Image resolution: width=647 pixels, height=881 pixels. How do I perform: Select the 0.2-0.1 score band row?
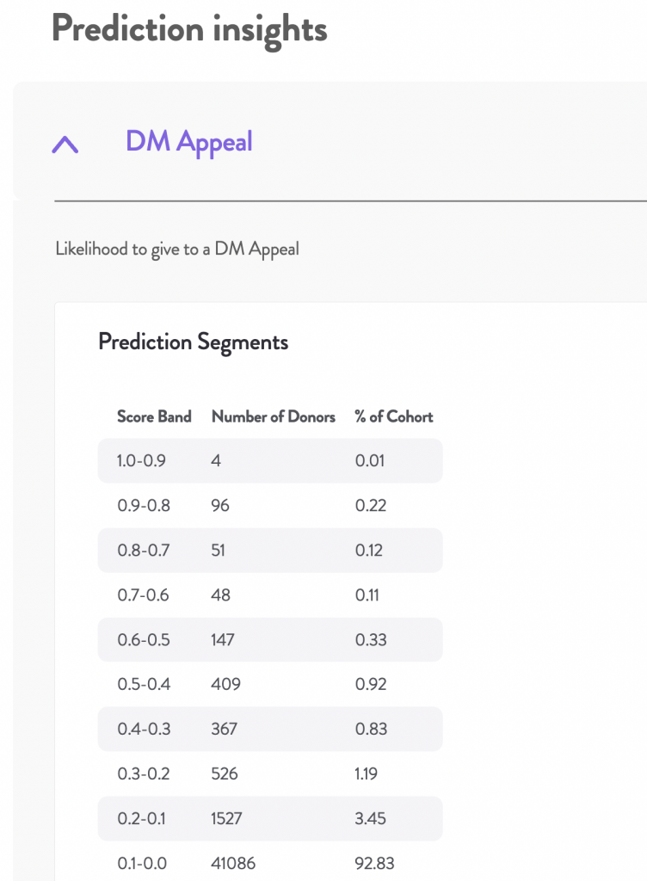coord(270,818)
